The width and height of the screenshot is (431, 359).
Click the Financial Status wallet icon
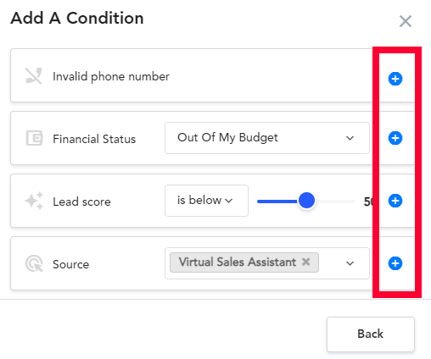[34, 138]
